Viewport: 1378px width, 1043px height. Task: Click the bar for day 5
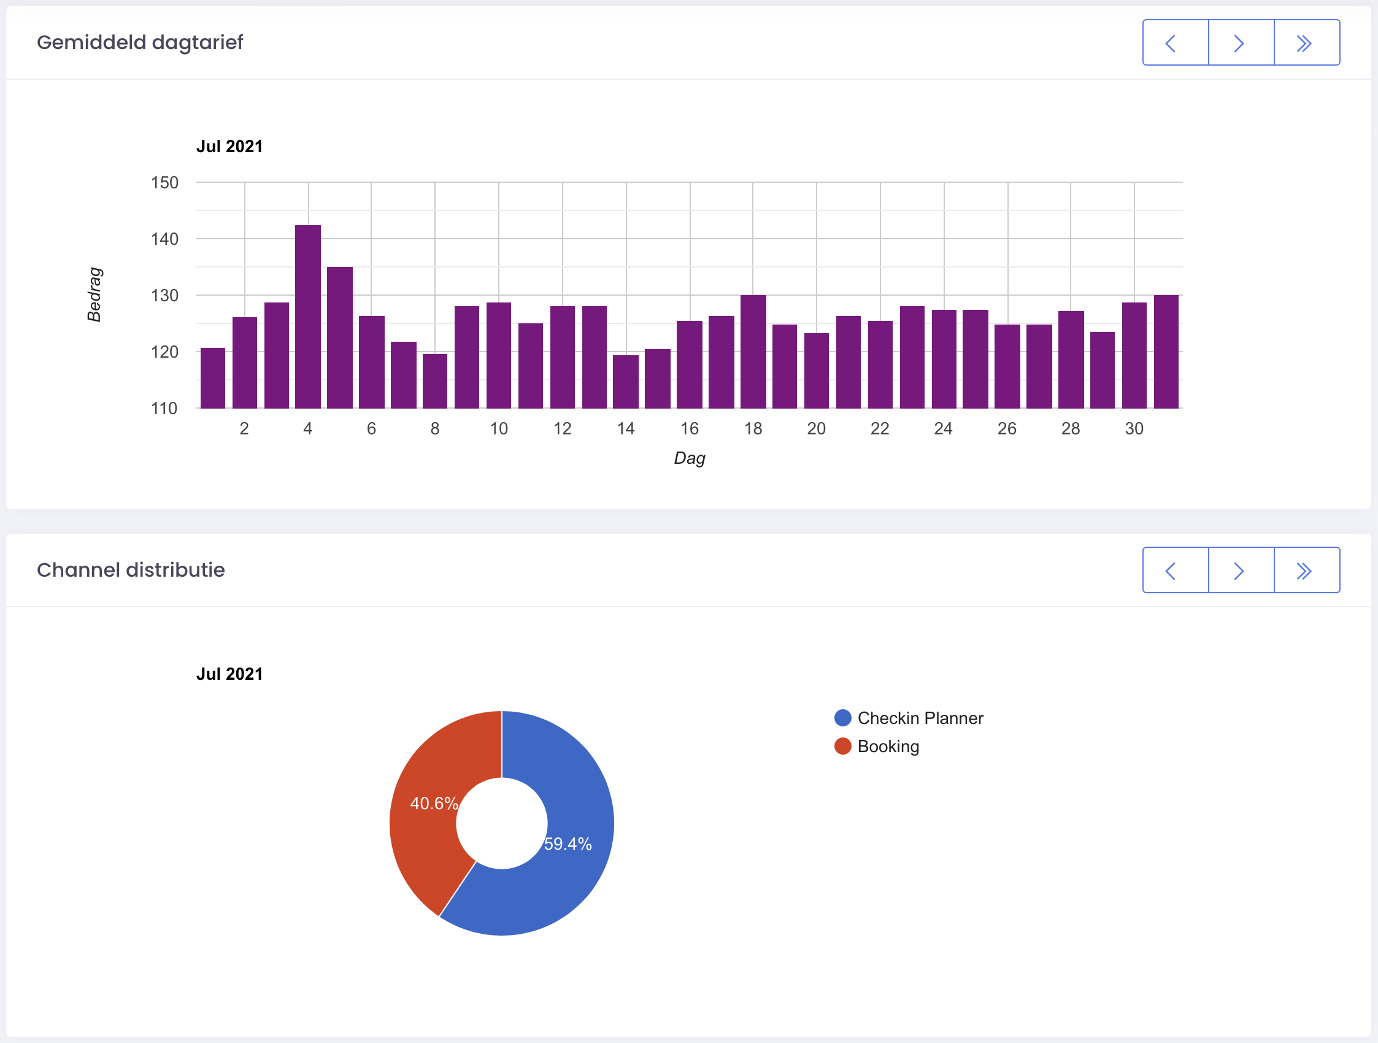(339, 337)
